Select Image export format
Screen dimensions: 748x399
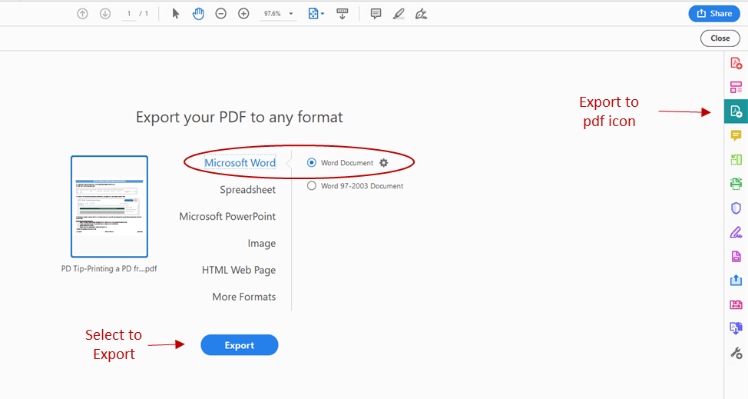click(261, 244)
